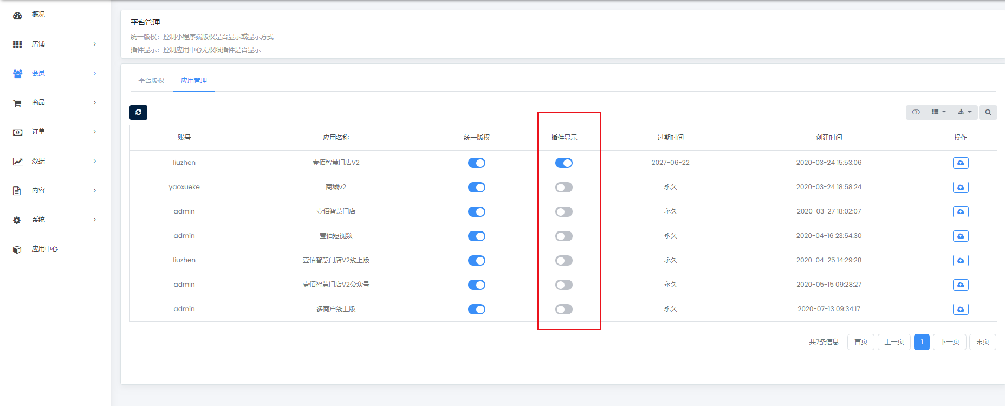Expand the 系统 menu in sidebar
Screen dimensions: 1005x406
pyautogui.click(x=54, y=220)
